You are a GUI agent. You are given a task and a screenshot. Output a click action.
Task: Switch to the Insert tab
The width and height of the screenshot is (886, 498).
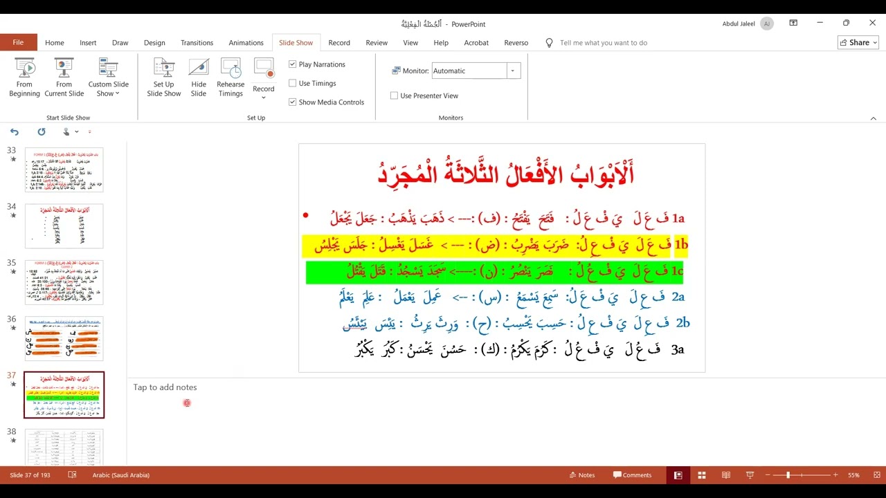click(x=88, y=42)
